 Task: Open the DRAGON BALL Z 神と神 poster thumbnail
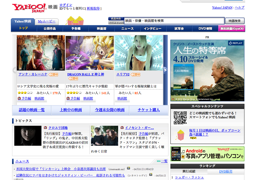(x=90, y=53)
